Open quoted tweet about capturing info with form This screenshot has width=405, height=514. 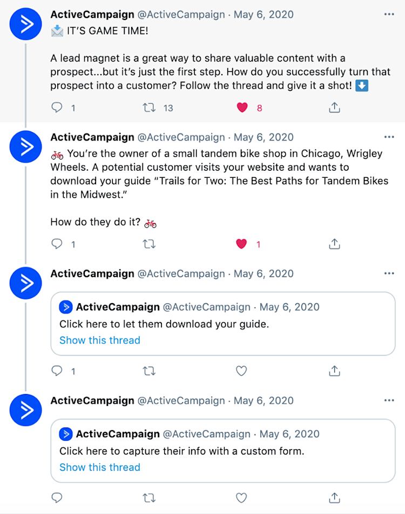point(222,451)
